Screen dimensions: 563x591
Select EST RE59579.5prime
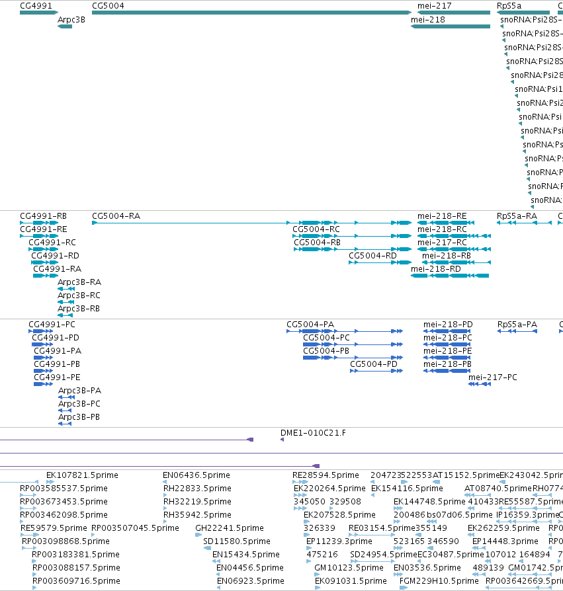point(54,528)
